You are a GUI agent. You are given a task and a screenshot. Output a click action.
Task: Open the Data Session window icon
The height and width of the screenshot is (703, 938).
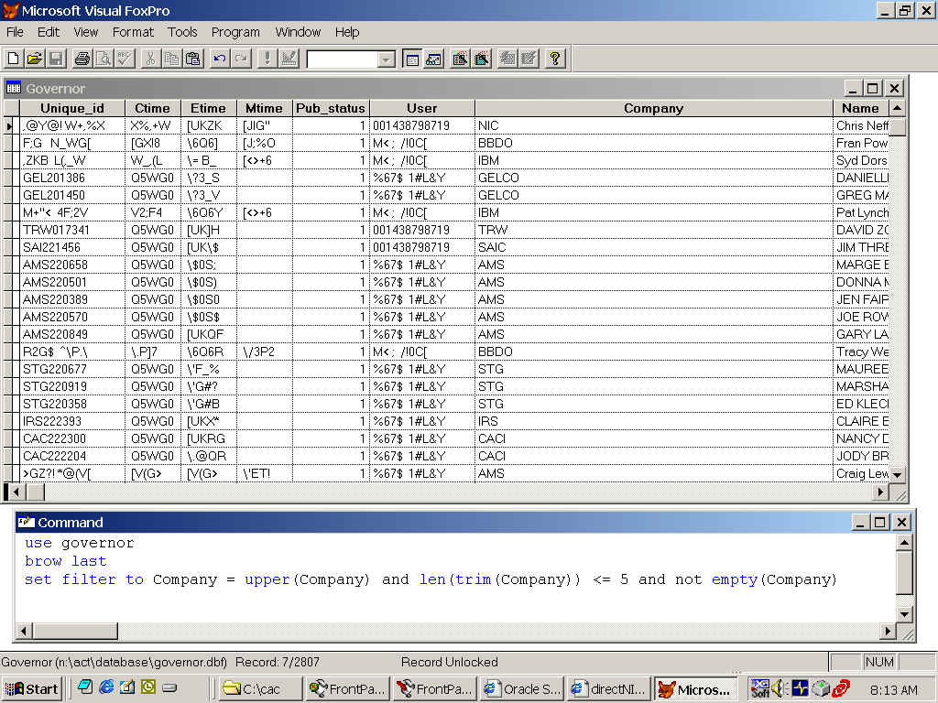click(433, 59)
